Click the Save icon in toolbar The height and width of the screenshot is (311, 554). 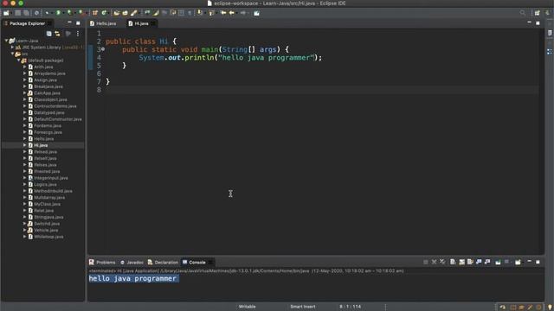17,13
